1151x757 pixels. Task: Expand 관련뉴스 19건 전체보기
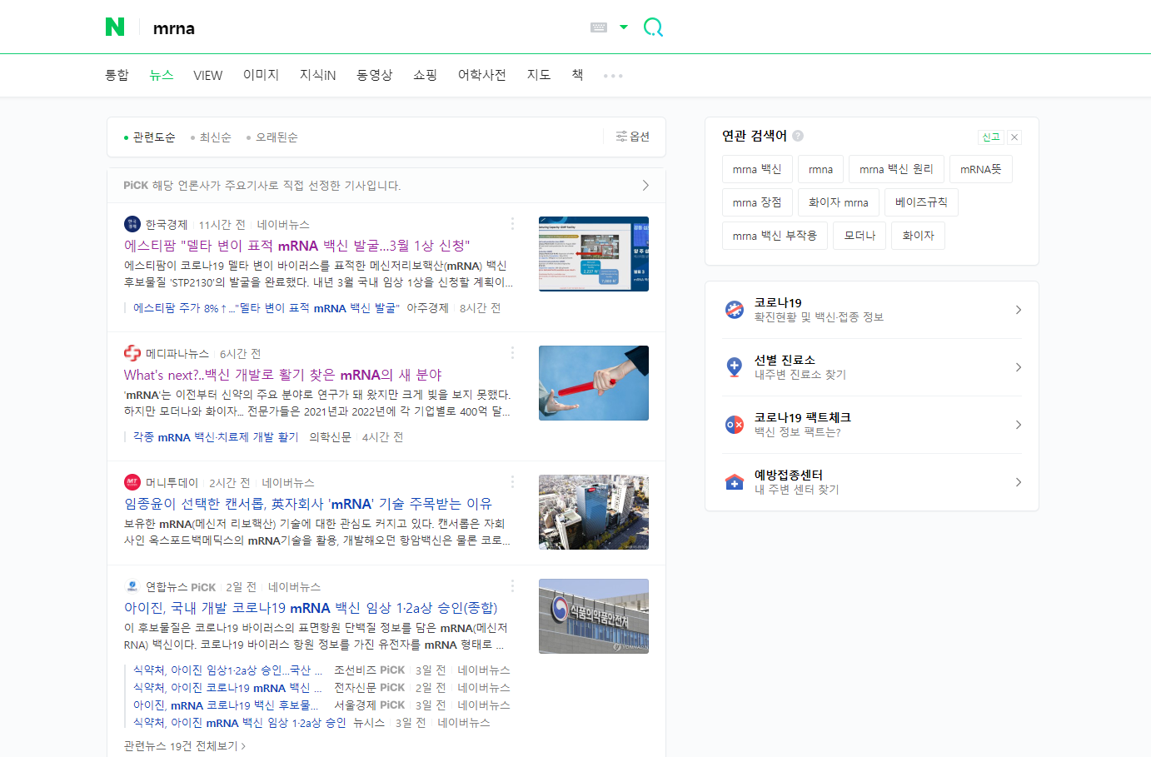click(x=184, y=746)
